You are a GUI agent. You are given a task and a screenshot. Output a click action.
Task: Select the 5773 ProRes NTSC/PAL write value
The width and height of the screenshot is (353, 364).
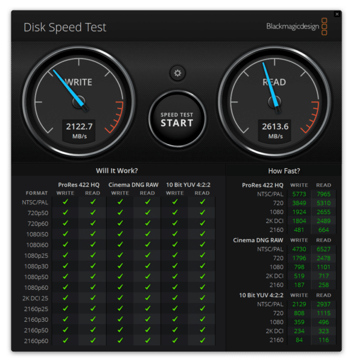coord(299,194)
